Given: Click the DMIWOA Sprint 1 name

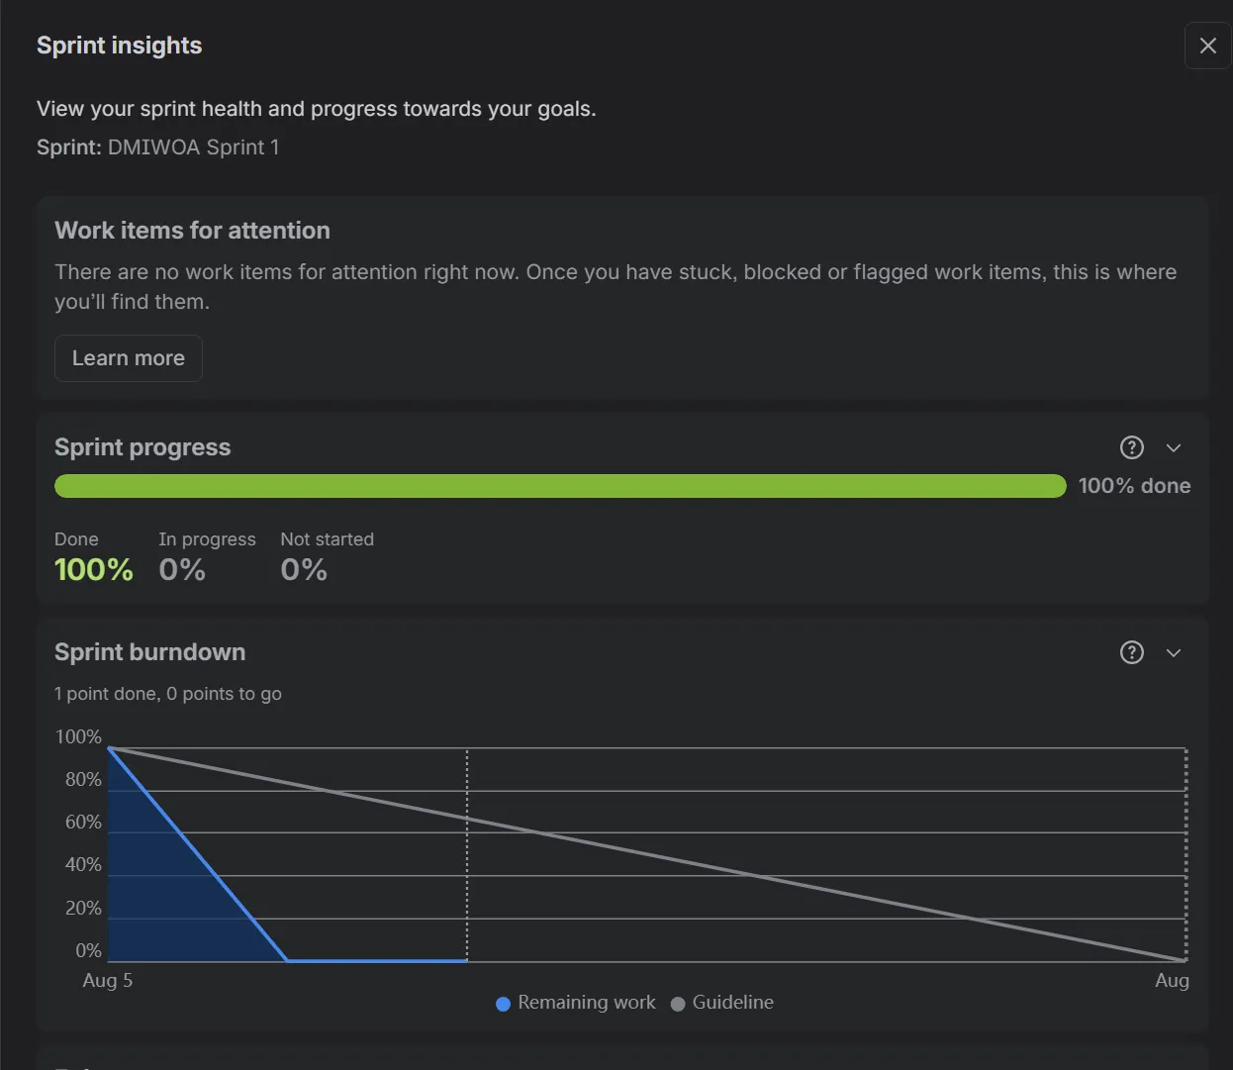Looking at the screenshot, I should pyautogui.click(x=194, y=147).
